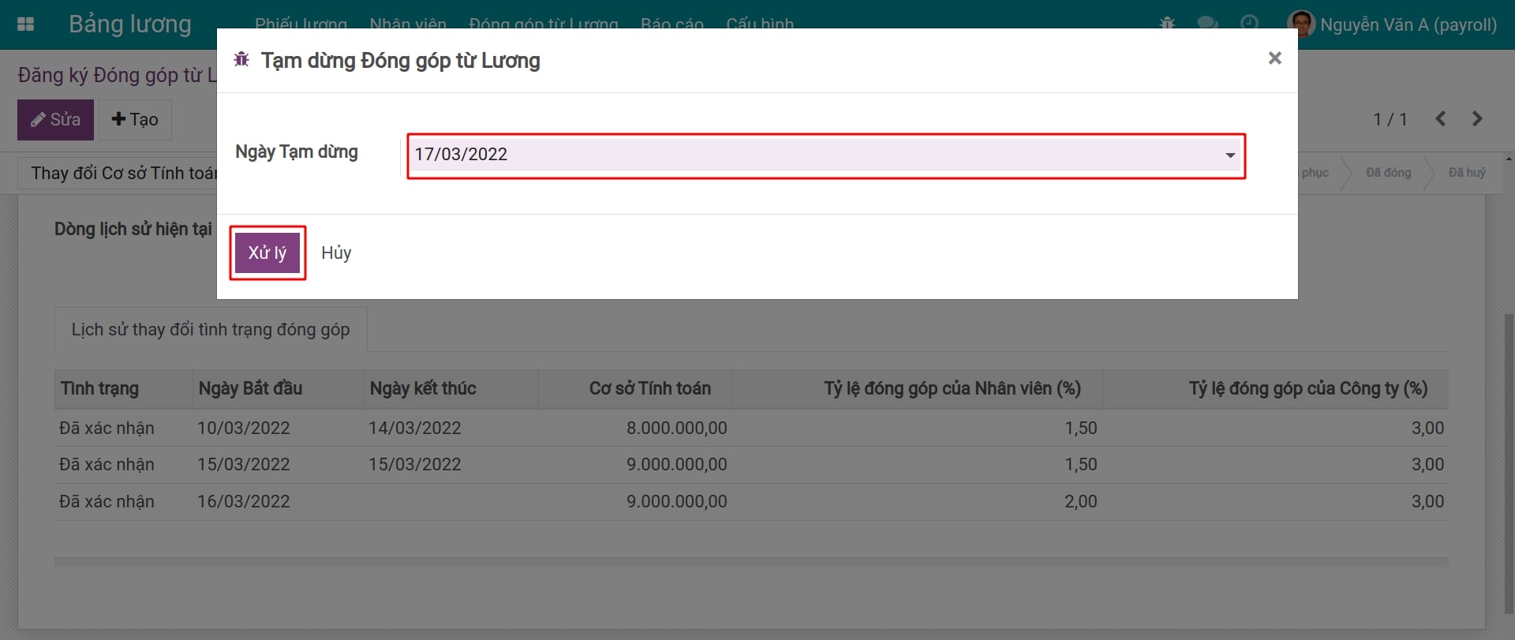Viewport: 1515px width, 640px height.
Task: Click Nguyễn Văn A user avatar
Action: (x=1300, y=24)
